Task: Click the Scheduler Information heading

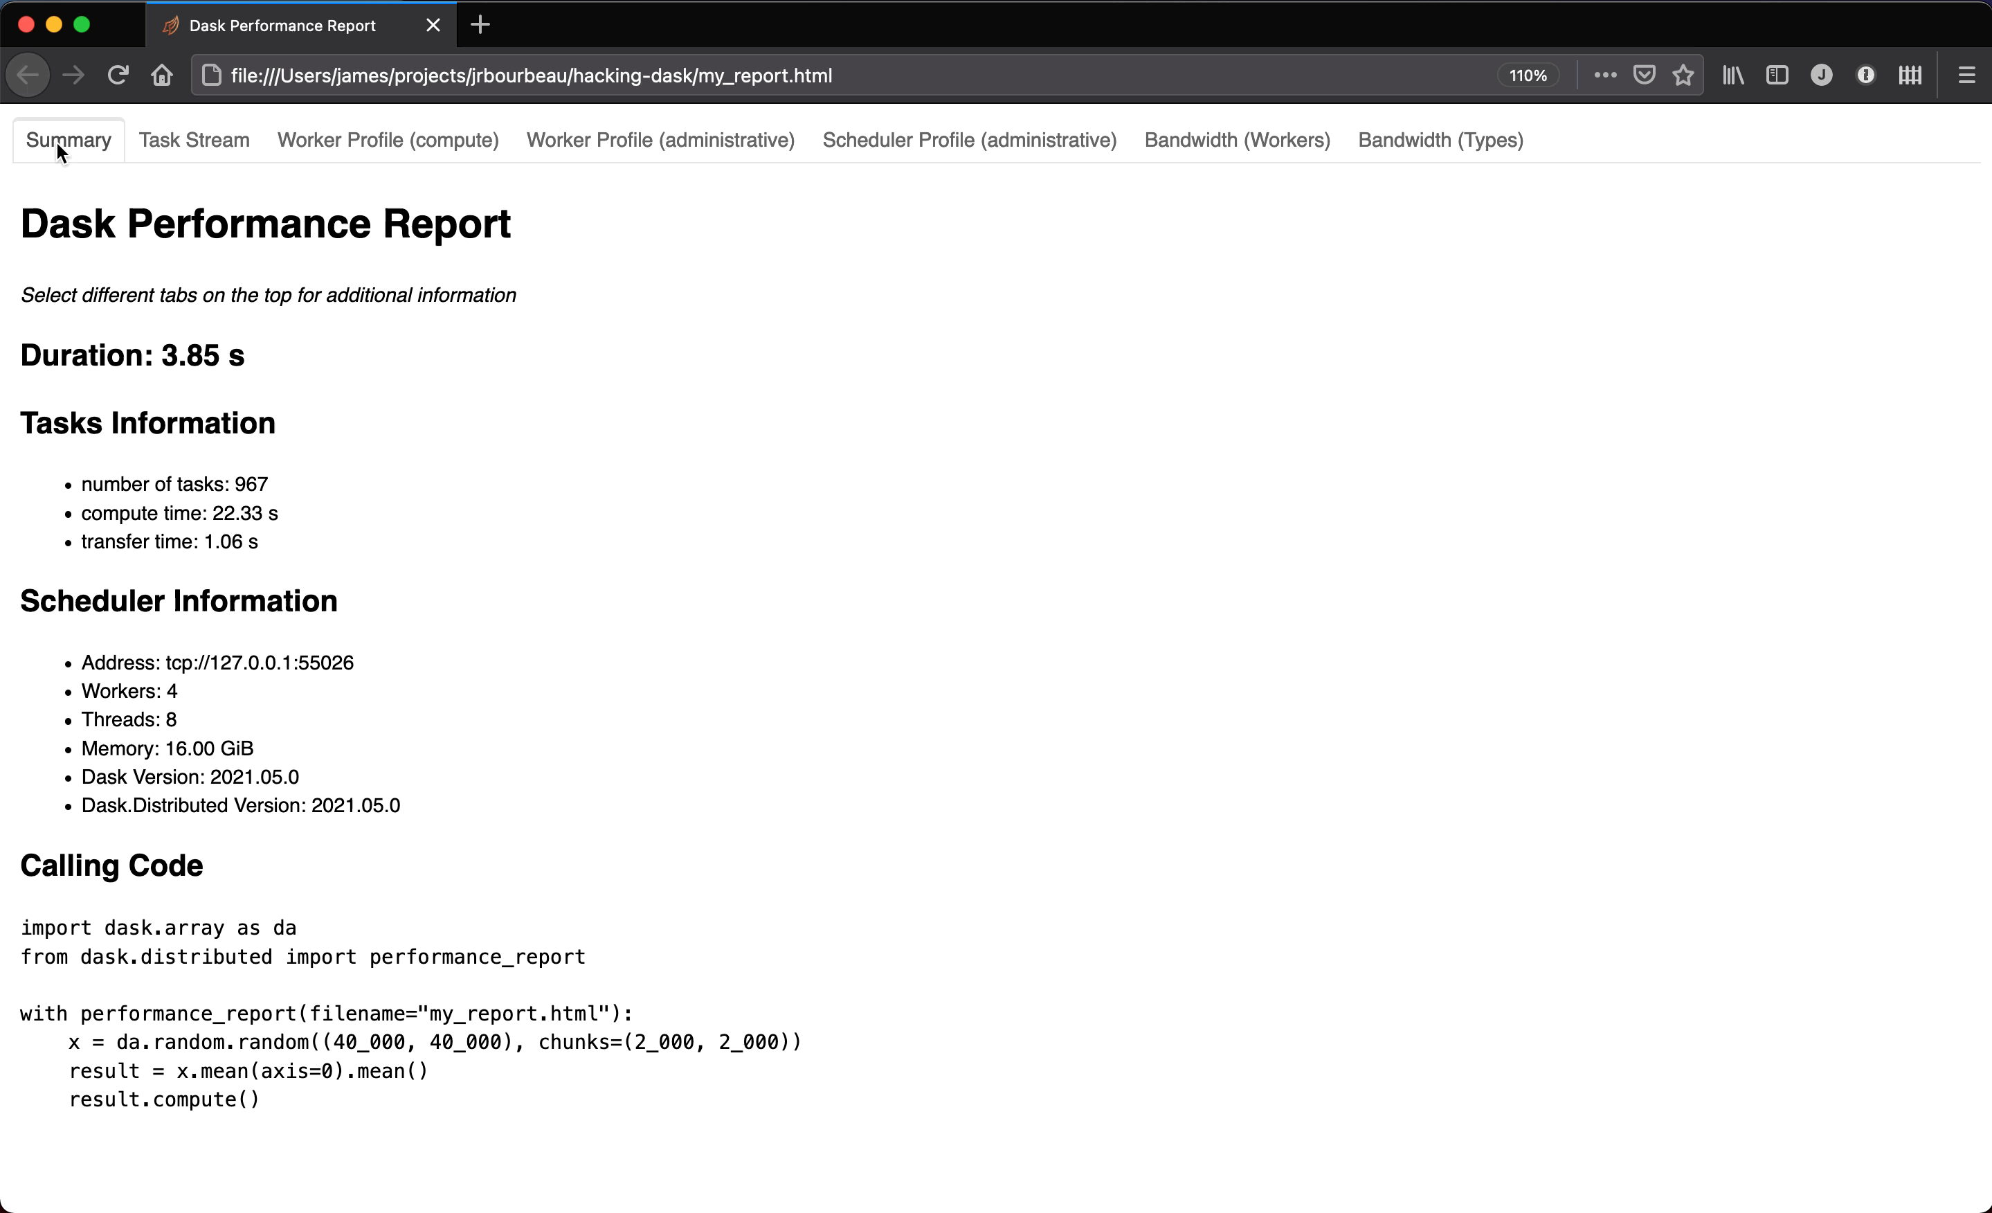Action: [179, 602]
